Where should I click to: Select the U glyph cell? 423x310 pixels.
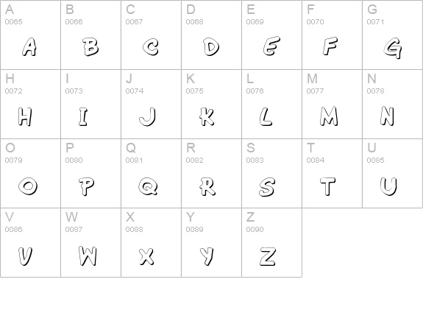click(388, 186)
